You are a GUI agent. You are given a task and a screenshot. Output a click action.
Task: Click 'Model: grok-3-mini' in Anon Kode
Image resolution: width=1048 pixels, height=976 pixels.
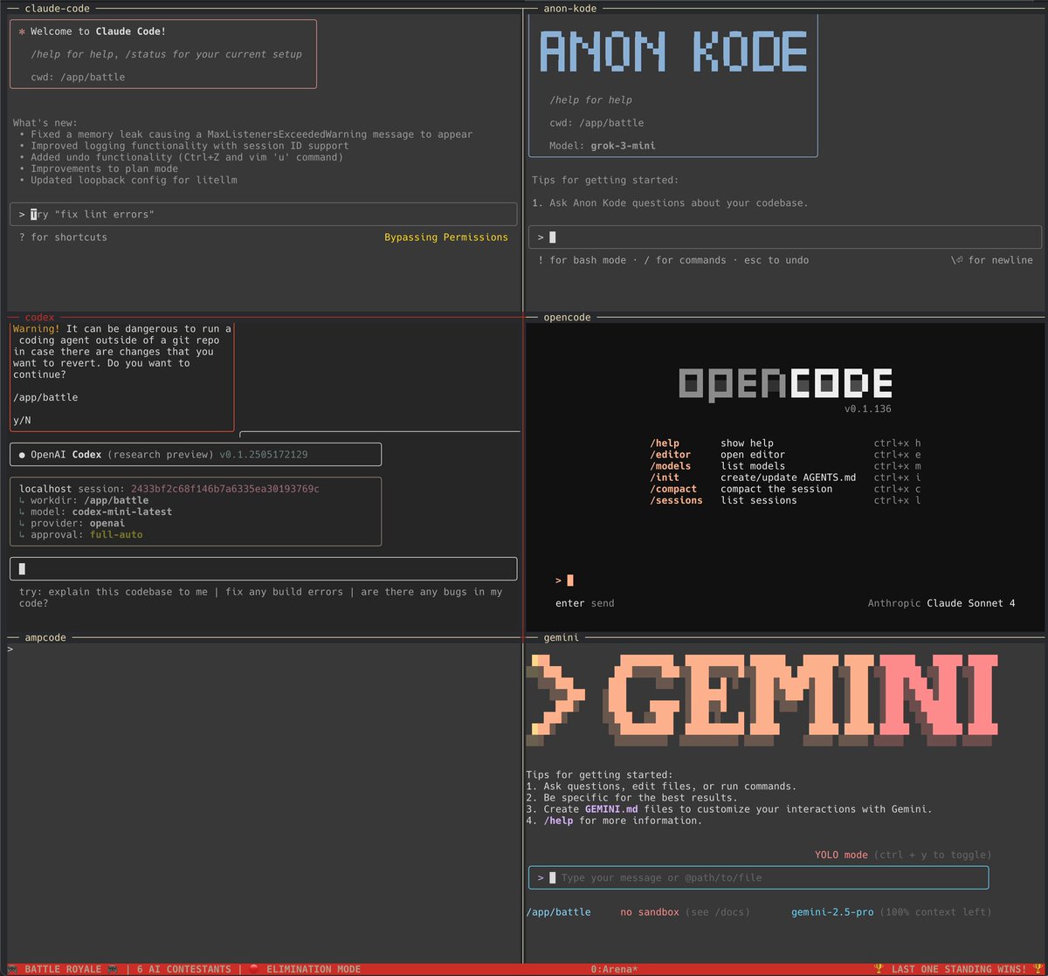coord(603,146)
